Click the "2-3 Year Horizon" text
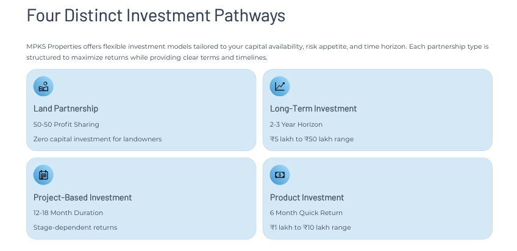517x251 pixels. click(x=296, y=124)
